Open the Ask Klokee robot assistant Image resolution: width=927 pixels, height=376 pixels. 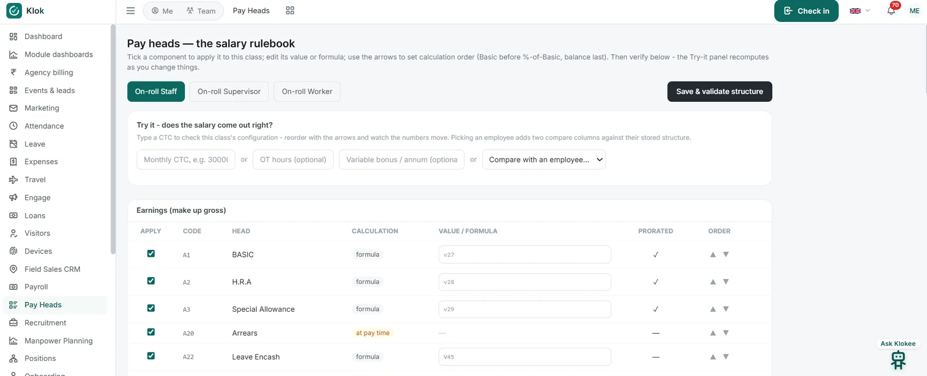898,360
